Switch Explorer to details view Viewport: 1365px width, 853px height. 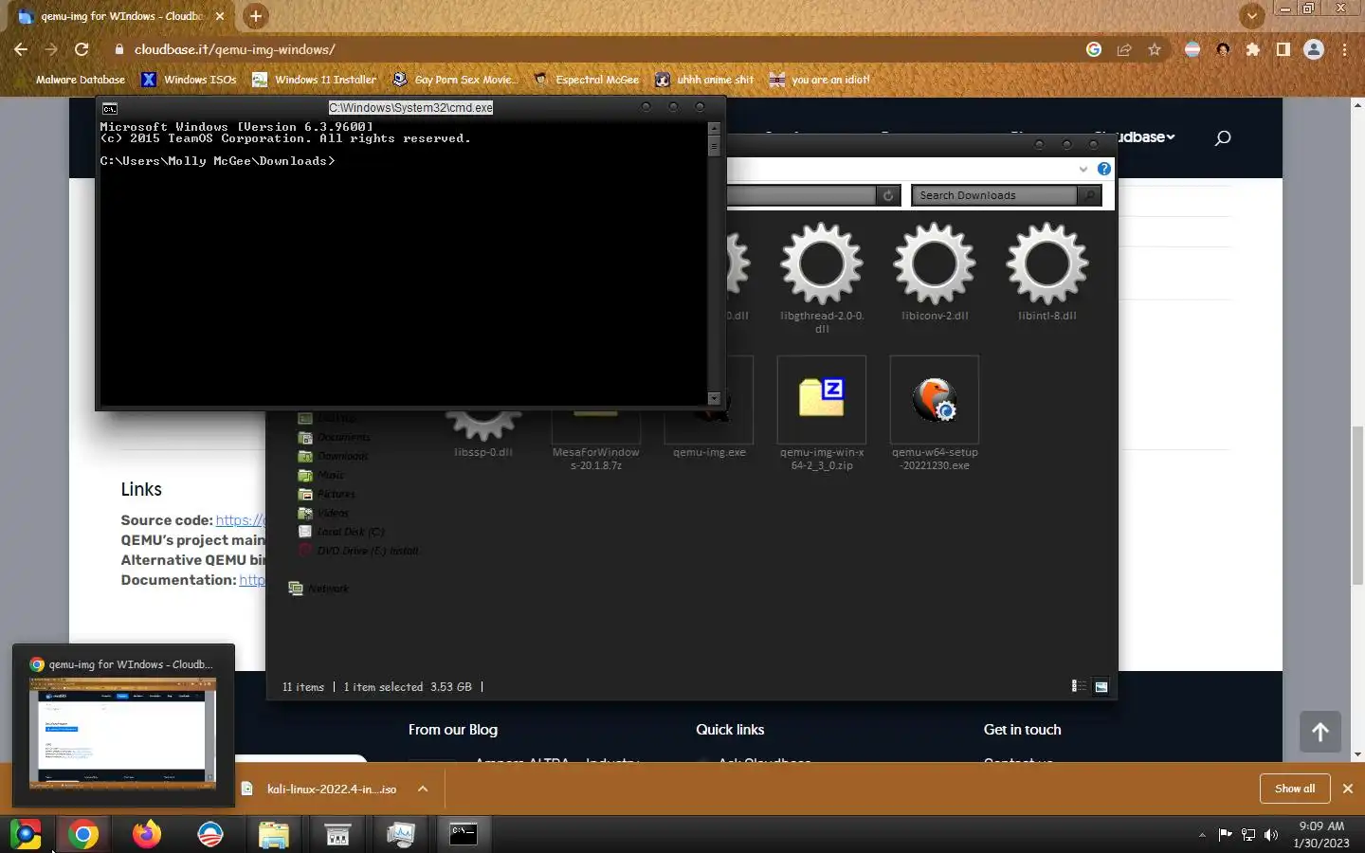(1079, 686)
